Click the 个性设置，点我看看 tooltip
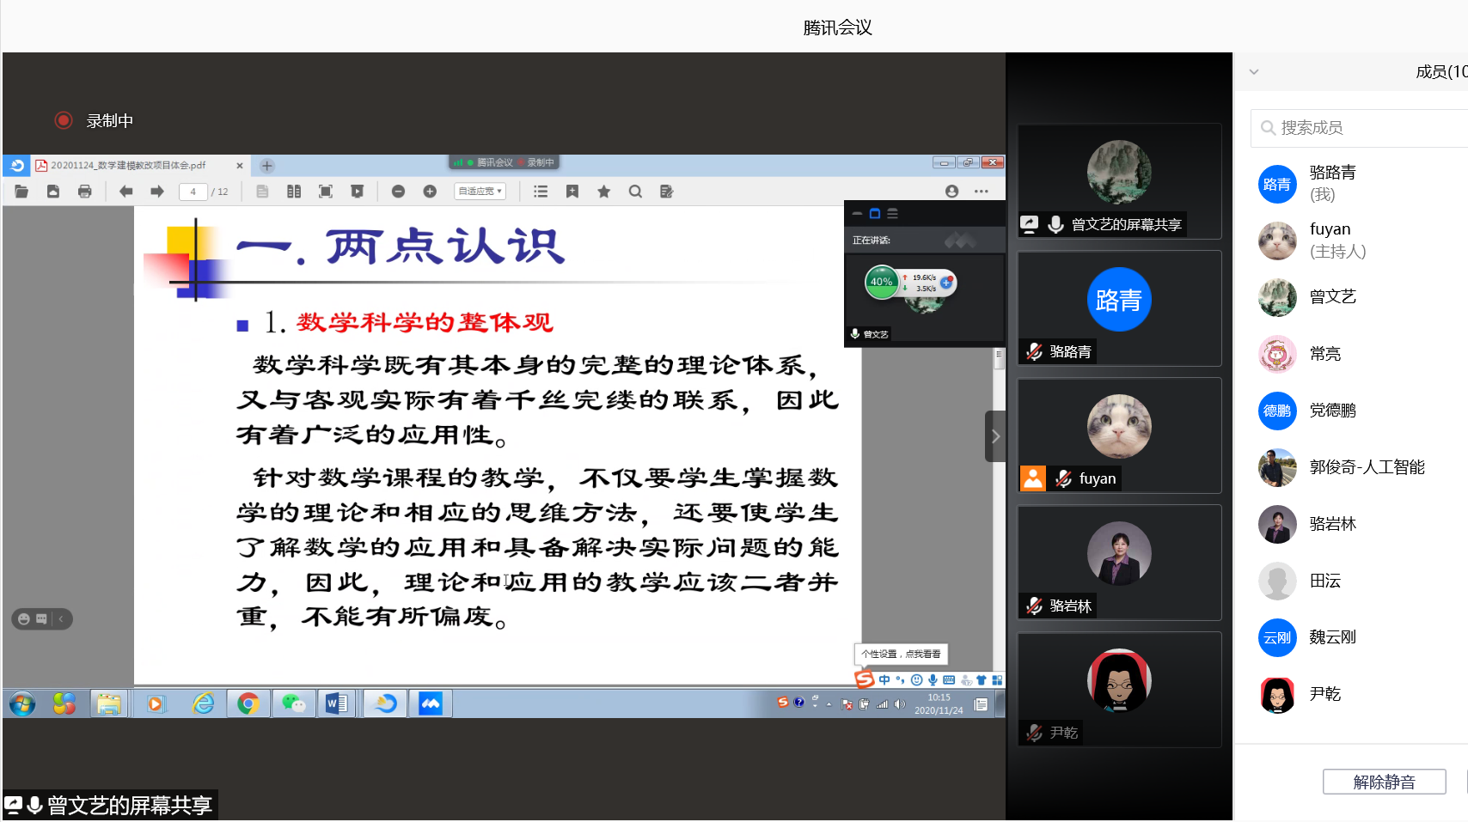1468x822 pixels. pyautogui.click(x=901, y=655)
